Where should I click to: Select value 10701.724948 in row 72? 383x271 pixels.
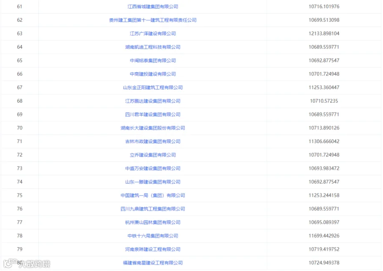coord(324,155)
